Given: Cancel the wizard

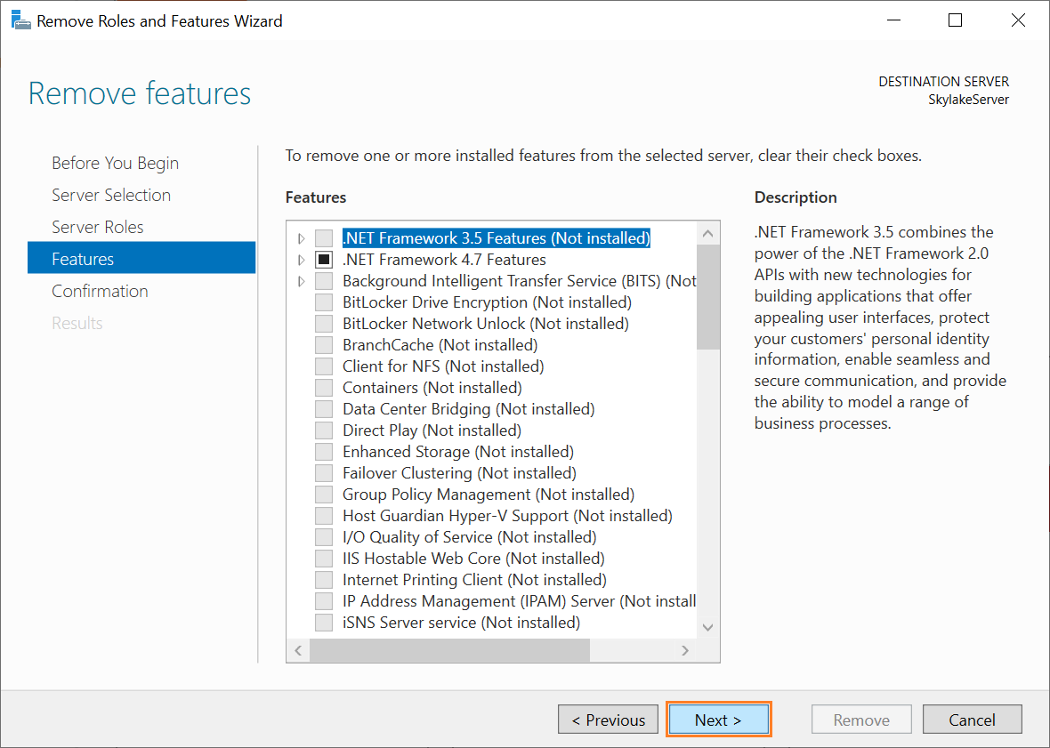Looking at the screenshot, I should click(973, 720).
